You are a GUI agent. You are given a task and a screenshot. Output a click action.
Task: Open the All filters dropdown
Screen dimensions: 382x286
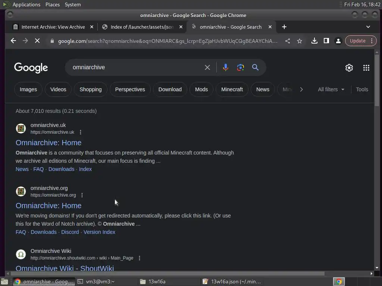[331, 89]
